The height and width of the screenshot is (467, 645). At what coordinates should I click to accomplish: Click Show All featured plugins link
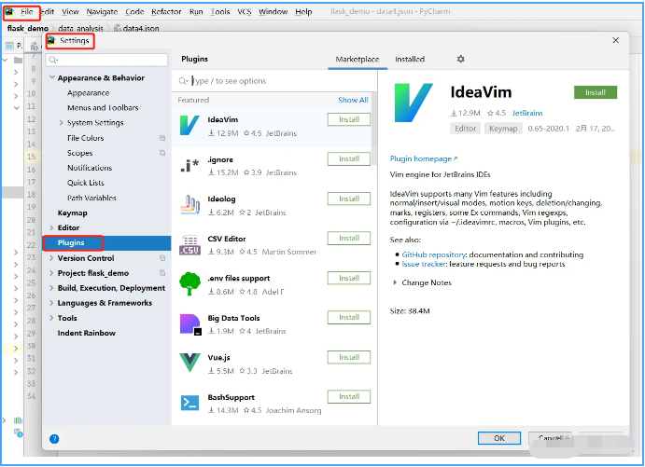[x=353, y=100]
